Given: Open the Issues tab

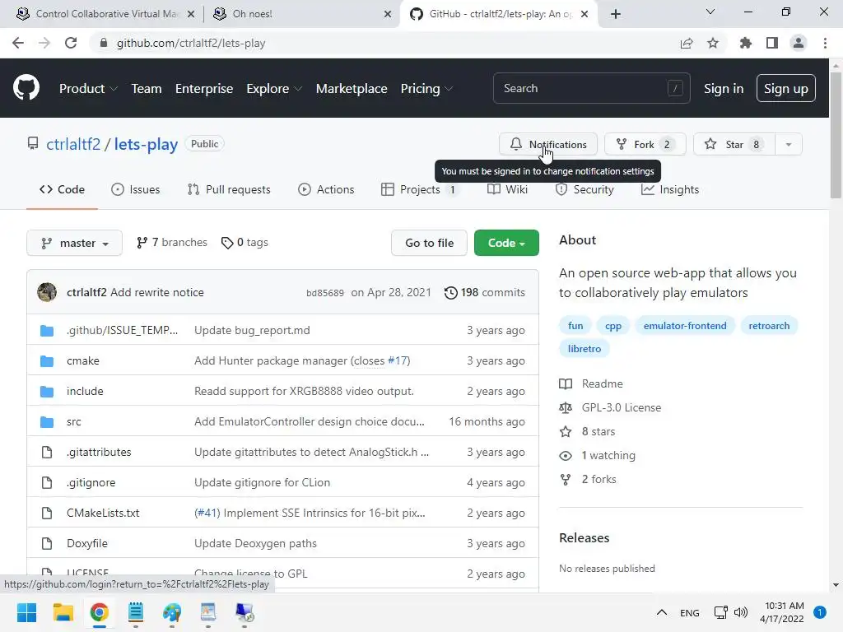Looking at the screenshot, I should [136, 190].
